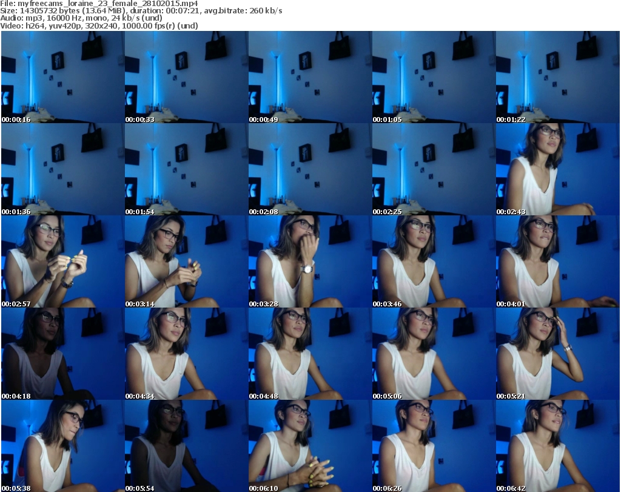
Task: Open the thumbnail labeled 00:03:28
Action: click(310, 261)
